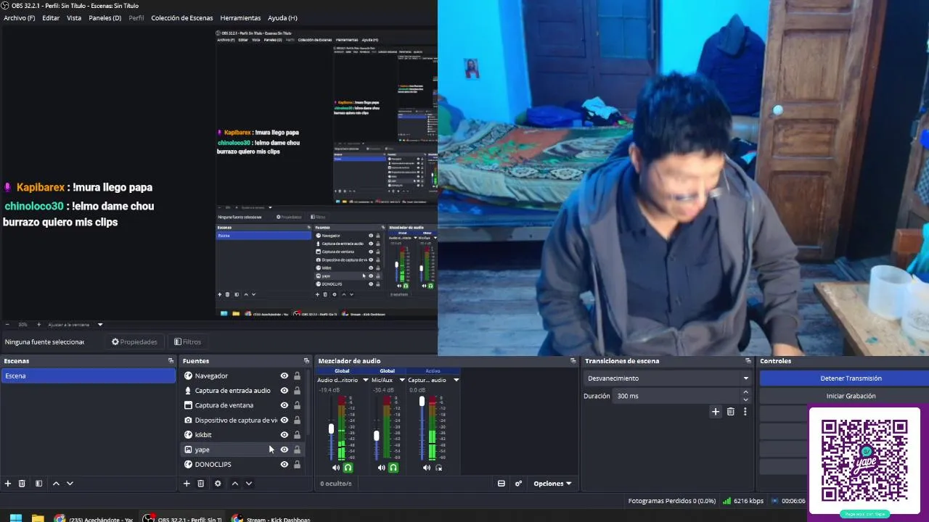929x522 pixels.
Task: Move source down in Fuentes panel
Action: click(x=249, y=484)
